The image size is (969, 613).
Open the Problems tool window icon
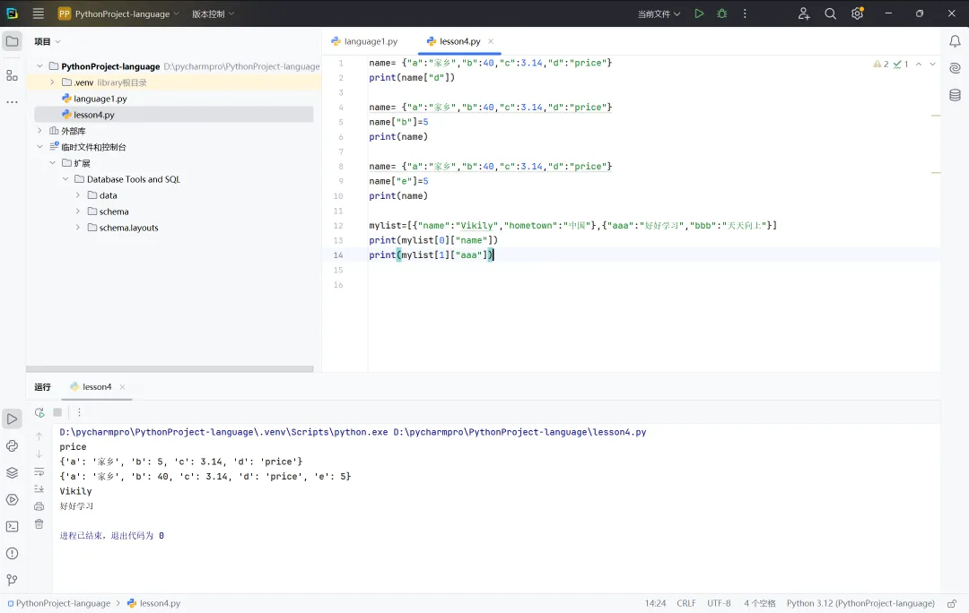[x=13, y=553]
